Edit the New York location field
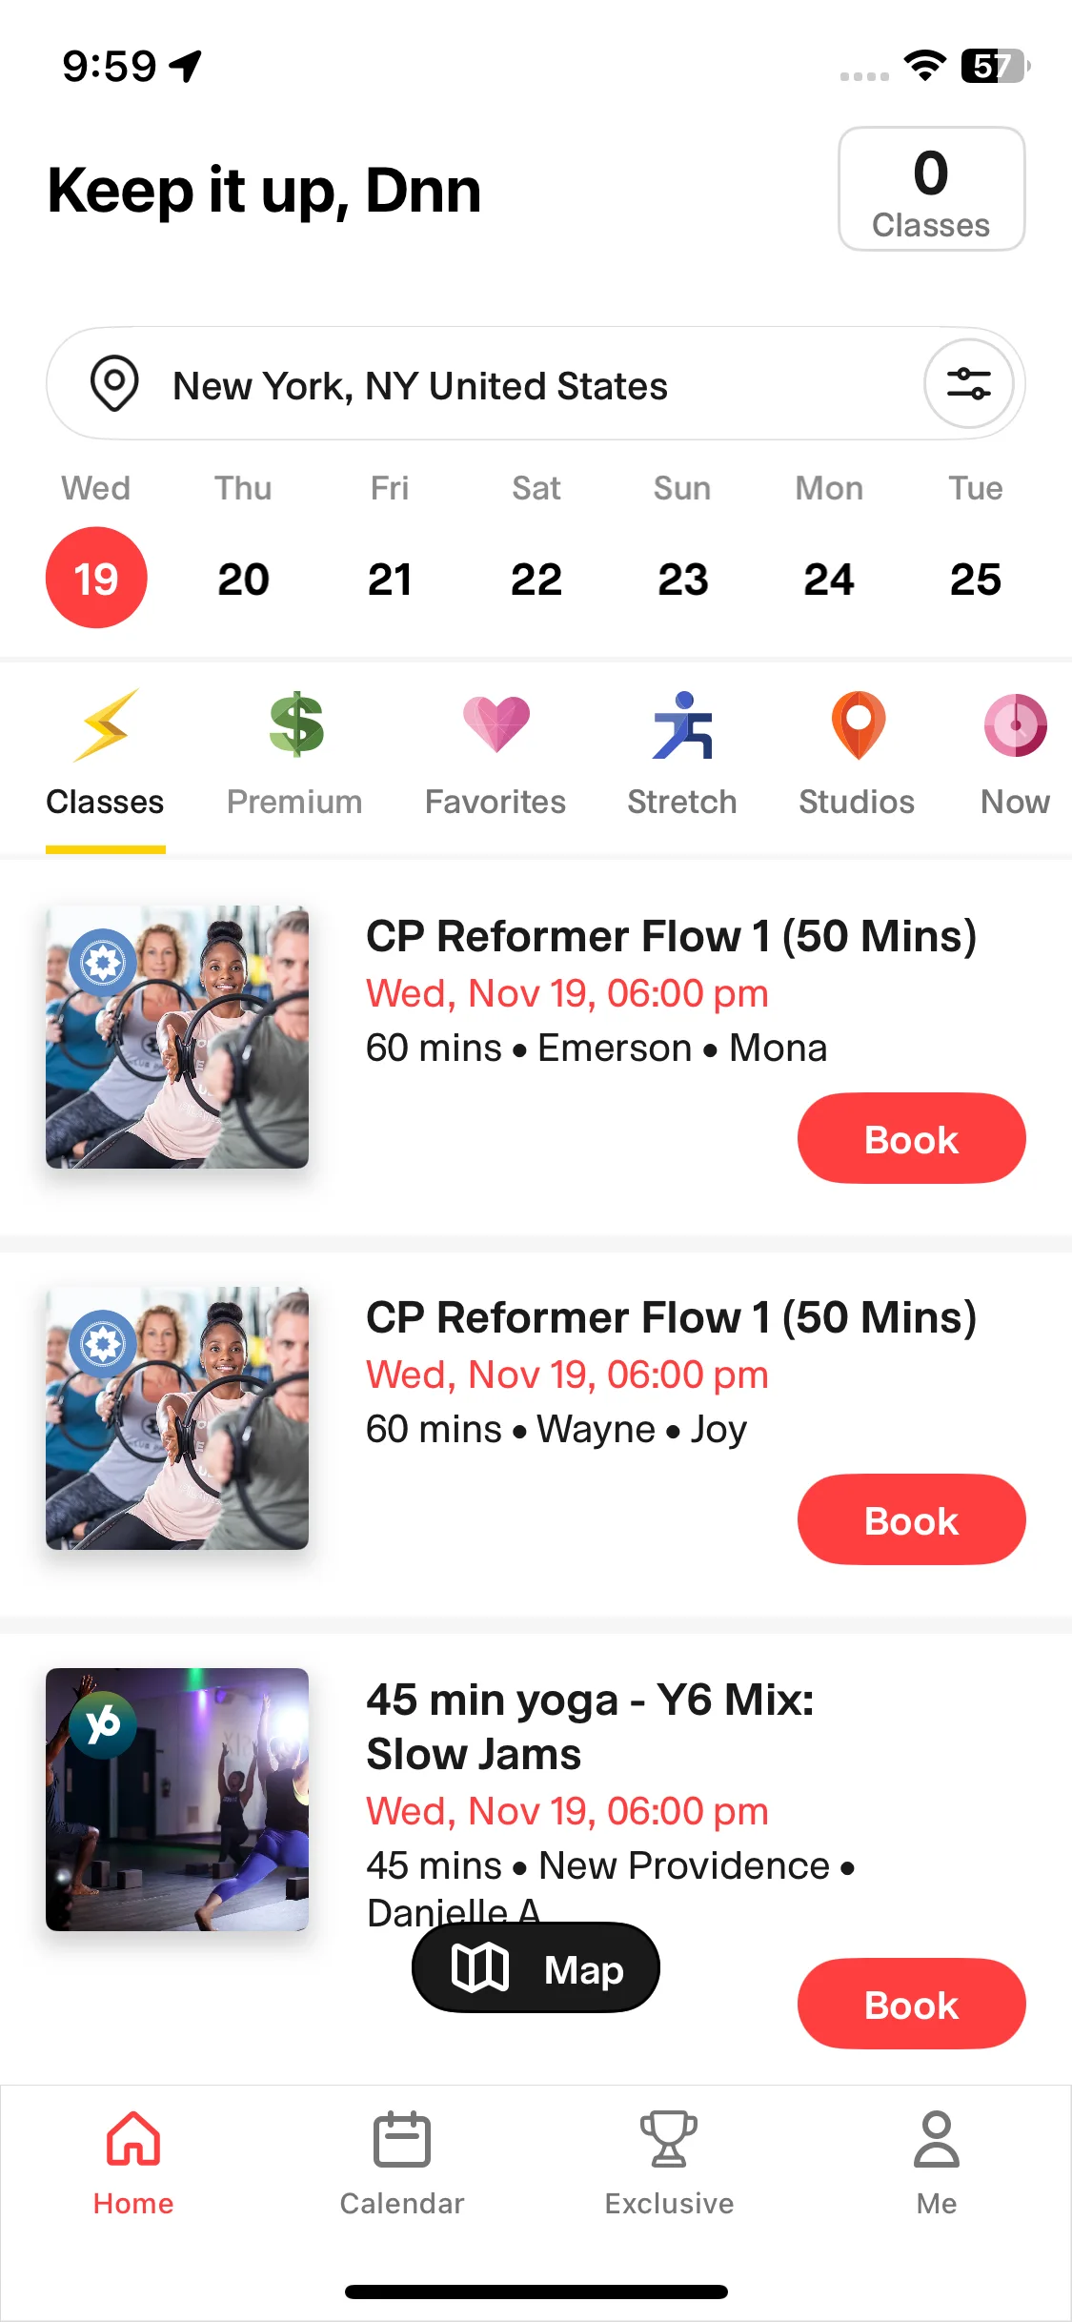The width and height of the screenshot is (1072, 2322). coord(420,386)
